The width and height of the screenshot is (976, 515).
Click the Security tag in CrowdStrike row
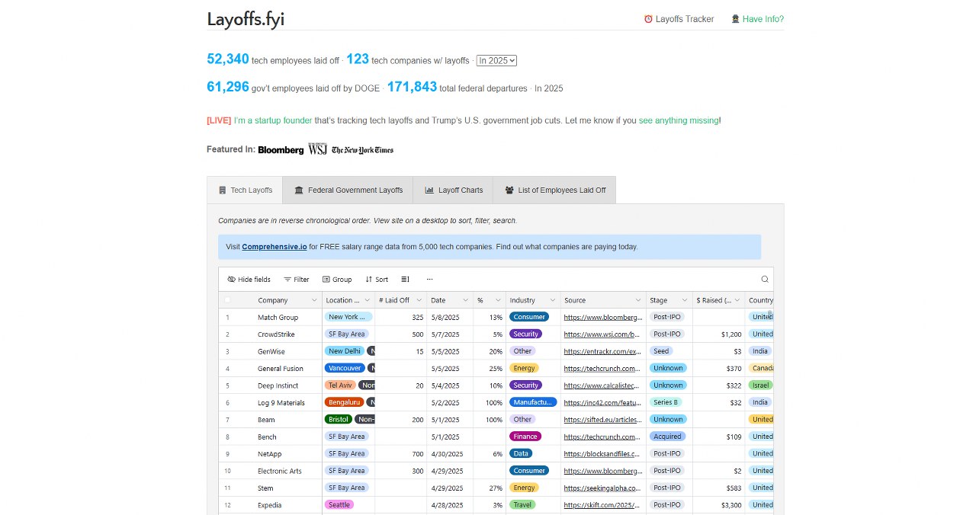pos(526,334)
